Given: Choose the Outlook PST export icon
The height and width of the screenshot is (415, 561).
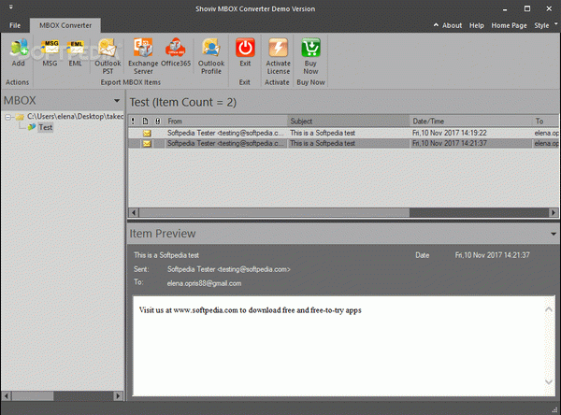Looking at the screenshot, I should [108, 48].
